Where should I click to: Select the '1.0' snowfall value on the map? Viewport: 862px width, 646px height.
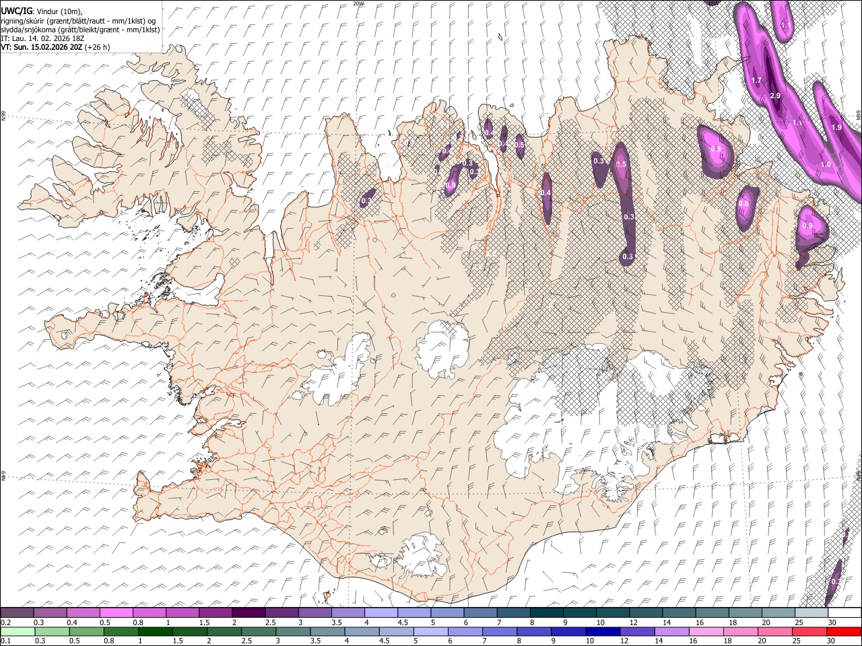[826, 165]
